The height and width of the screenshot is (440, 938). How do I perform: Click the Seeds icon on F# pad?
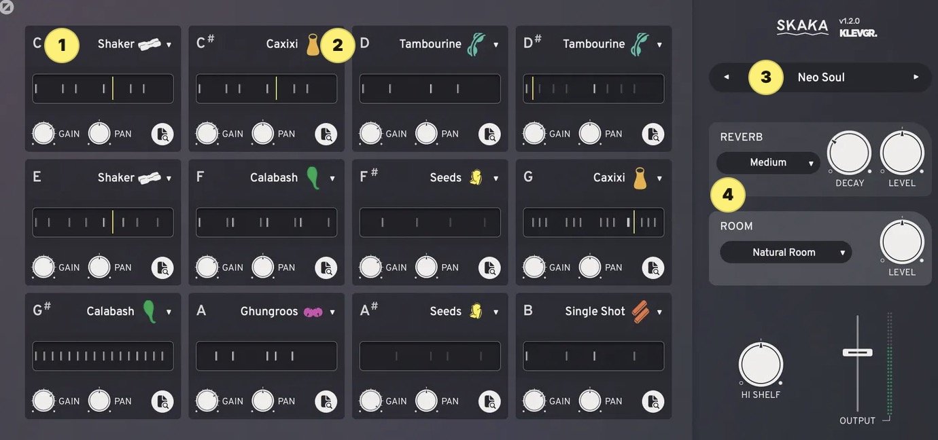pyautogui.click(x=476, y=178)
